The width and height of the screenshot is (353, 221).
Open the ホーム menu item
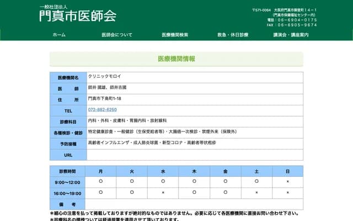click(59, 35)
